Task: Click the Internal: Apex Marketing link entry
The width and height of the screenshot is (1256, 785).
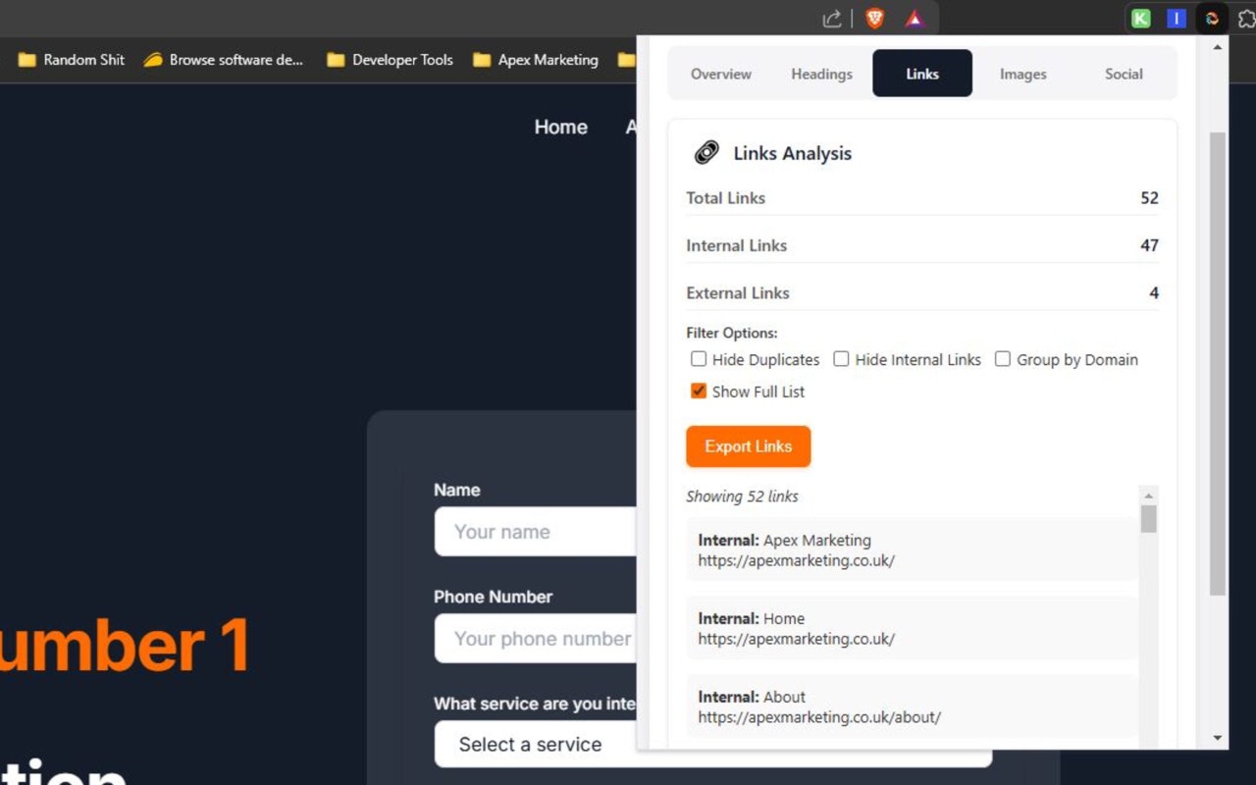Action: [x=913, y=550]
